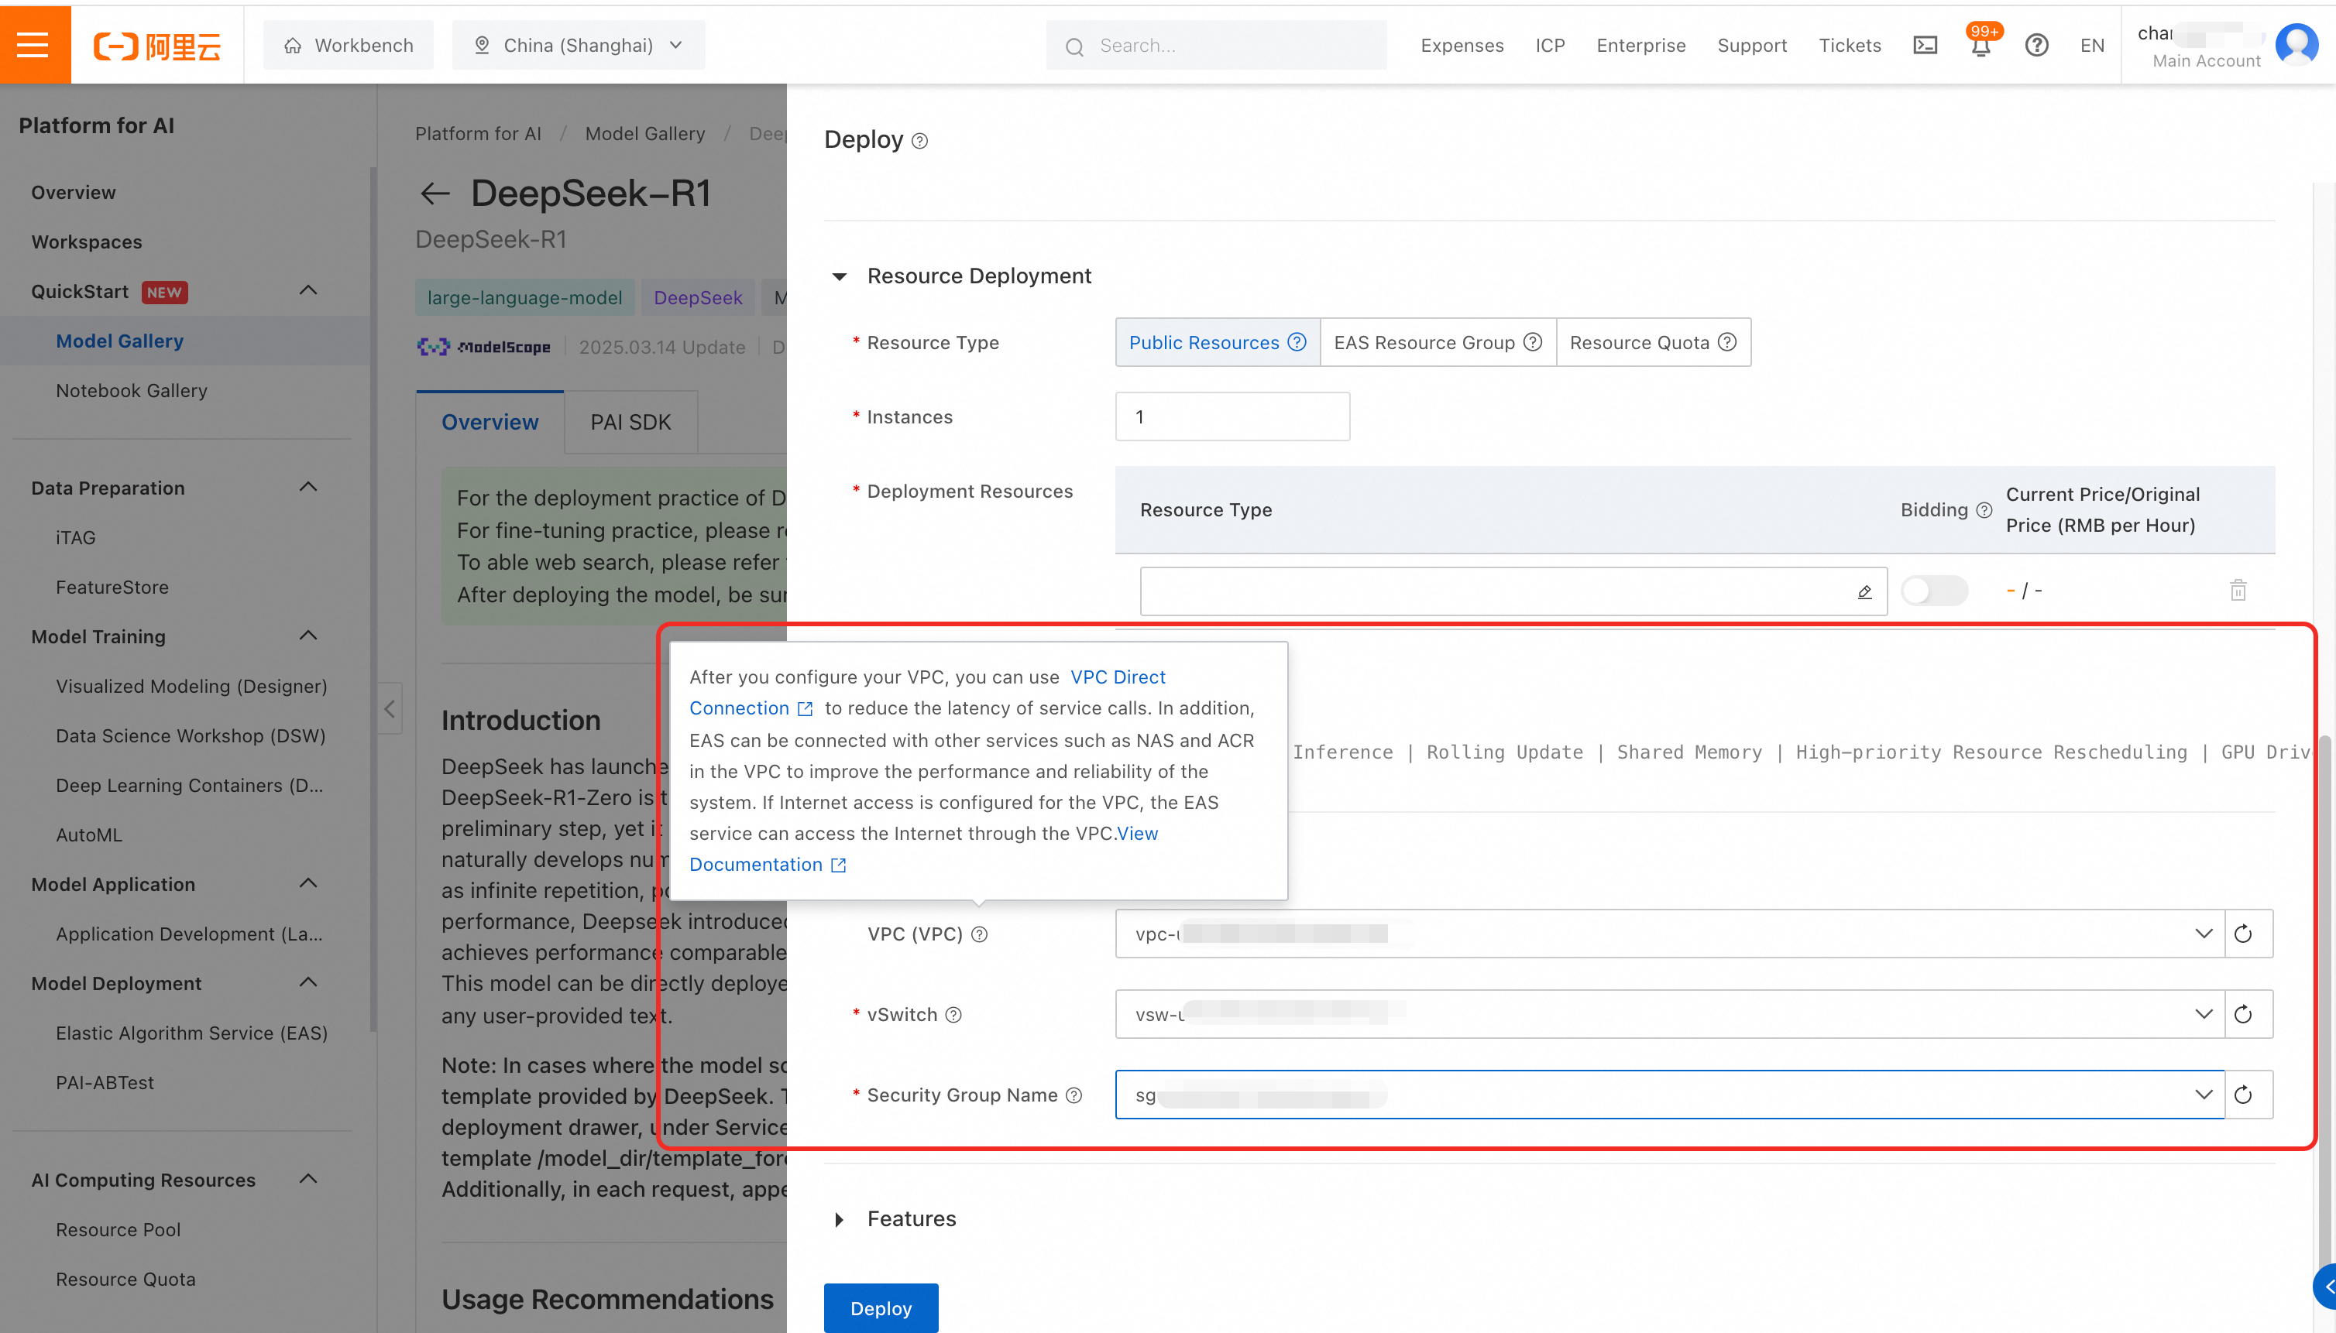Click the Security Group Name help icon

[1074, 1095]
